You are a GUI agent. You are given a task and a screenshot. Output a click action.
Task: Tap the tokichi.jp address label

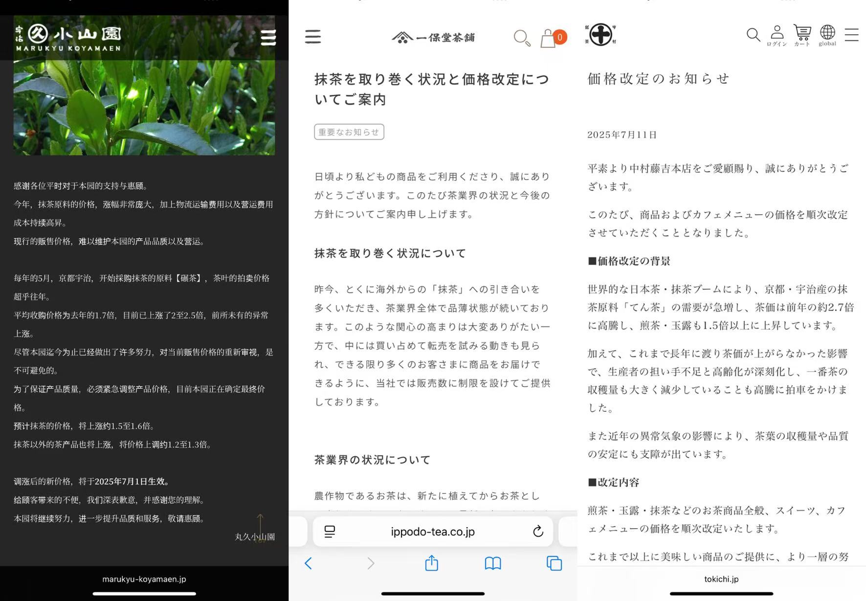click(721, 579)
